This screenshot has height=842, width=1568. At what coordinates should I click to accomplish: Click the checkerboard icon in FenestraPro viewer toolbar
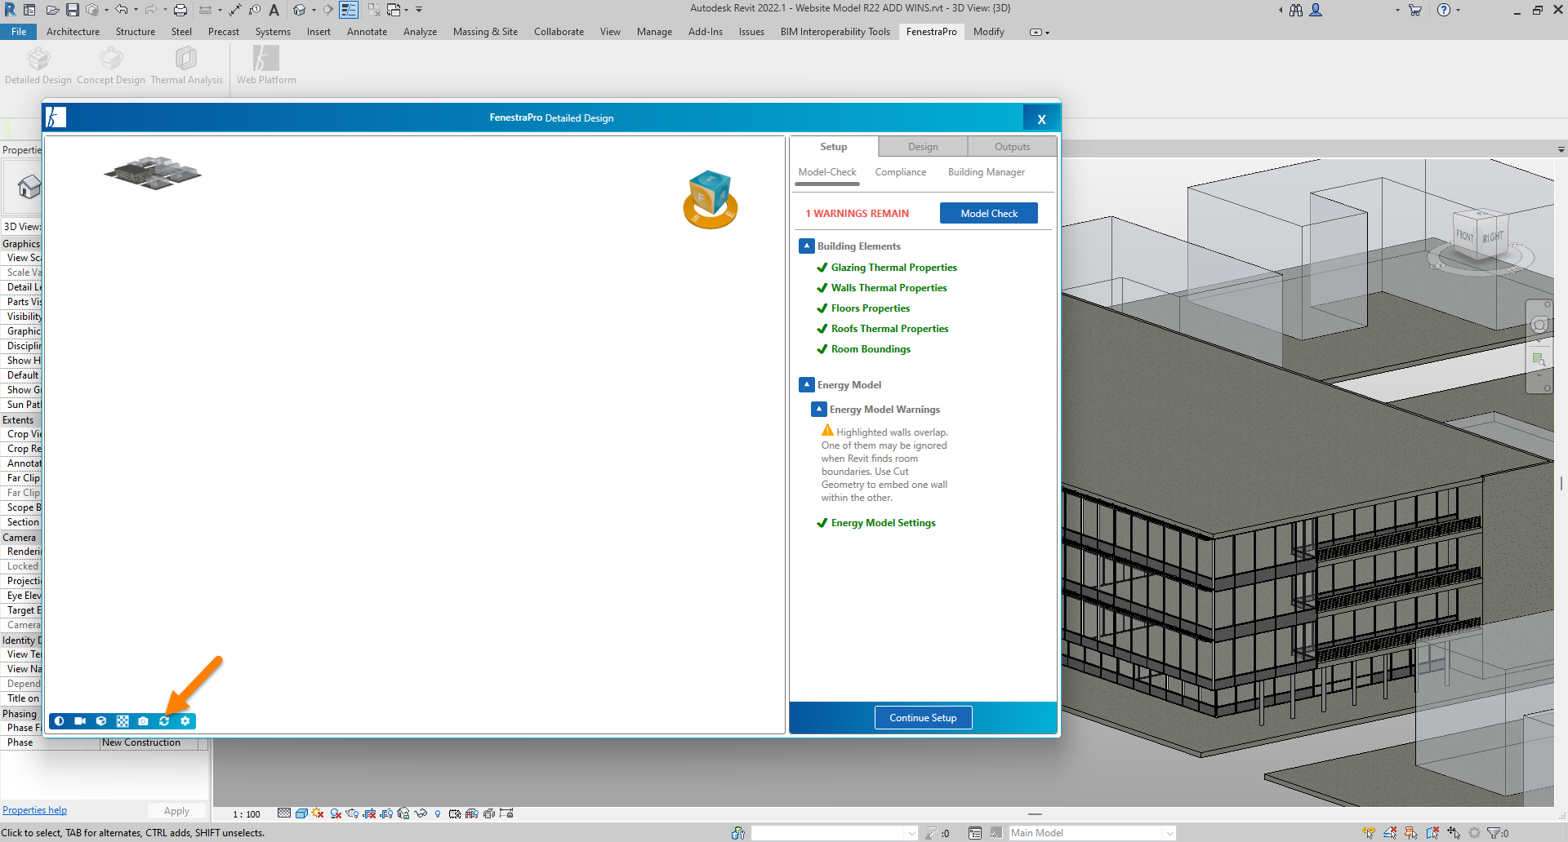pyautogui.click(x=122, y=721)
